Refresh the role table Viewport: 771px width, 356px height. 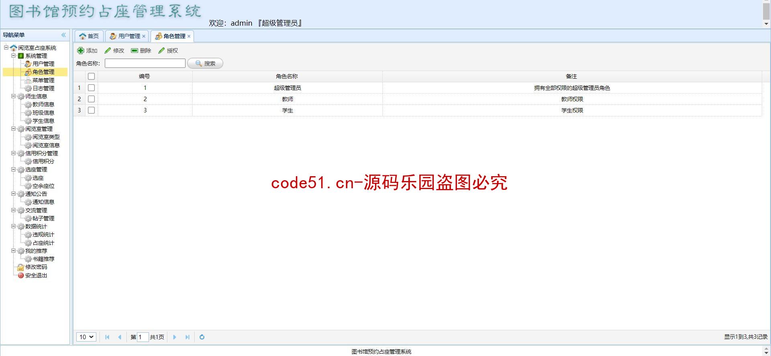(x=202, y=337)
